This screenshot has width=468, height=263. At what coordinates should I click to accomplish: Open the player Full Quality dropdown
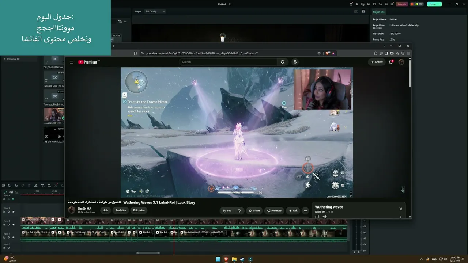(x=155, y=12)
